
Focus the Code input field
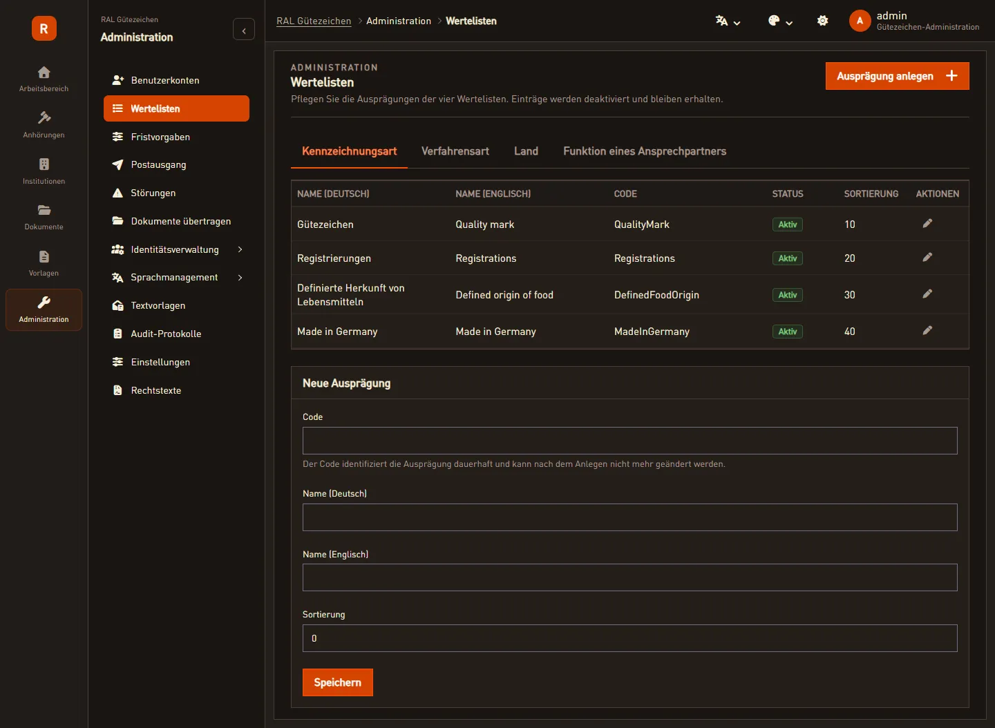click(x=630, y=441)
